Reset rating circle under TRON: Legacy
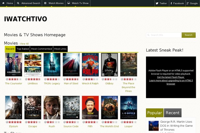 click(x=45, y=79)
